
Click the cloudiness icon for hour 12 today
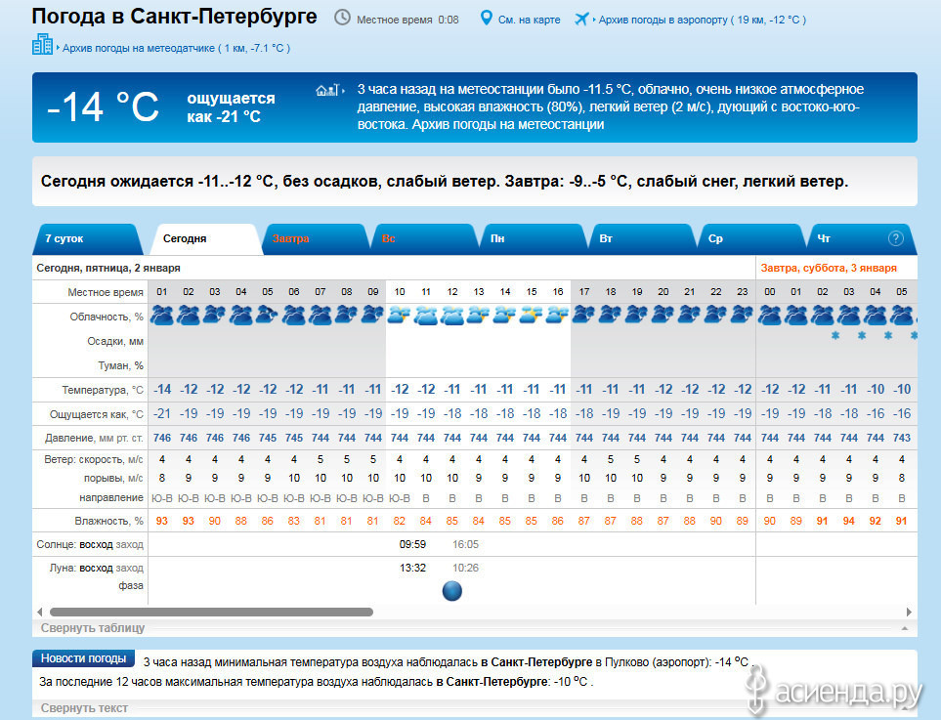pos(451,316)
